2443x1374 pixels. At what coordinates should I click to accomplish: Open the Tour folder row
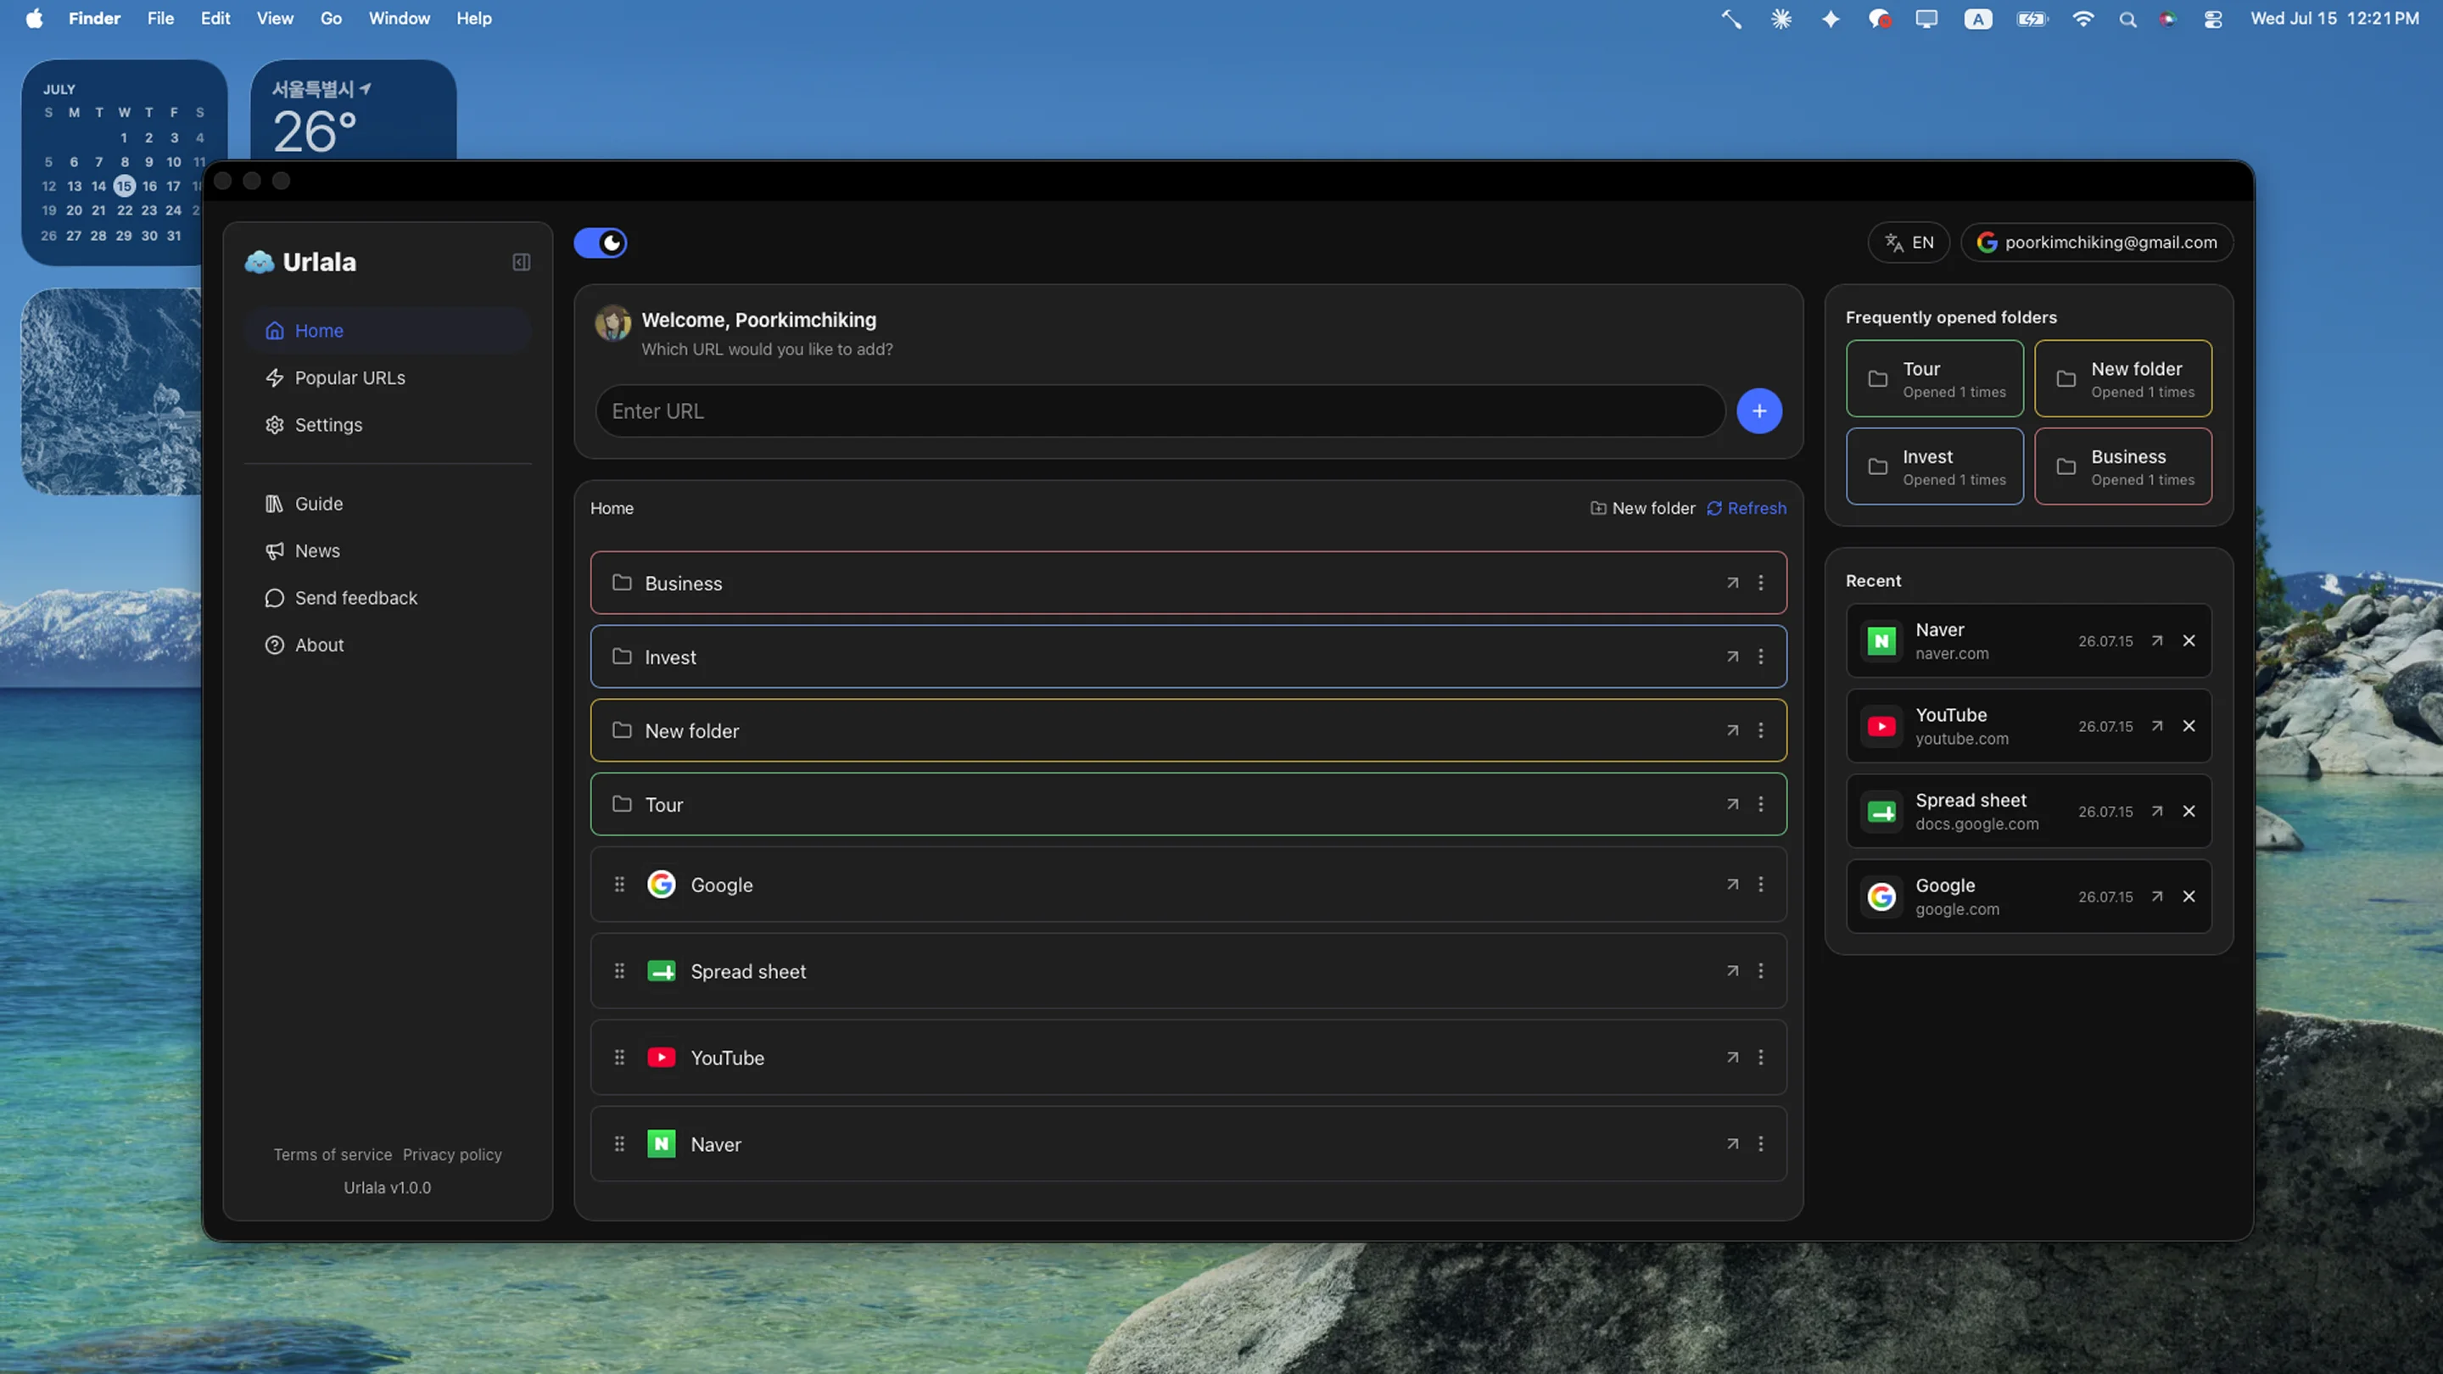point(1188,805)
